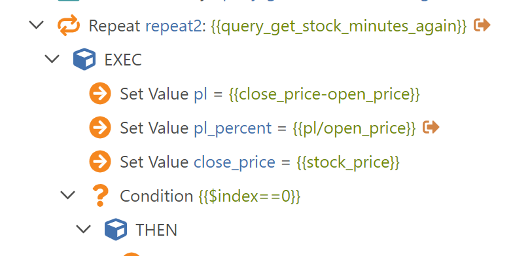Collapse the Condition $index==0 node
This screenshot has width=530, height=256.
(68, 195)
